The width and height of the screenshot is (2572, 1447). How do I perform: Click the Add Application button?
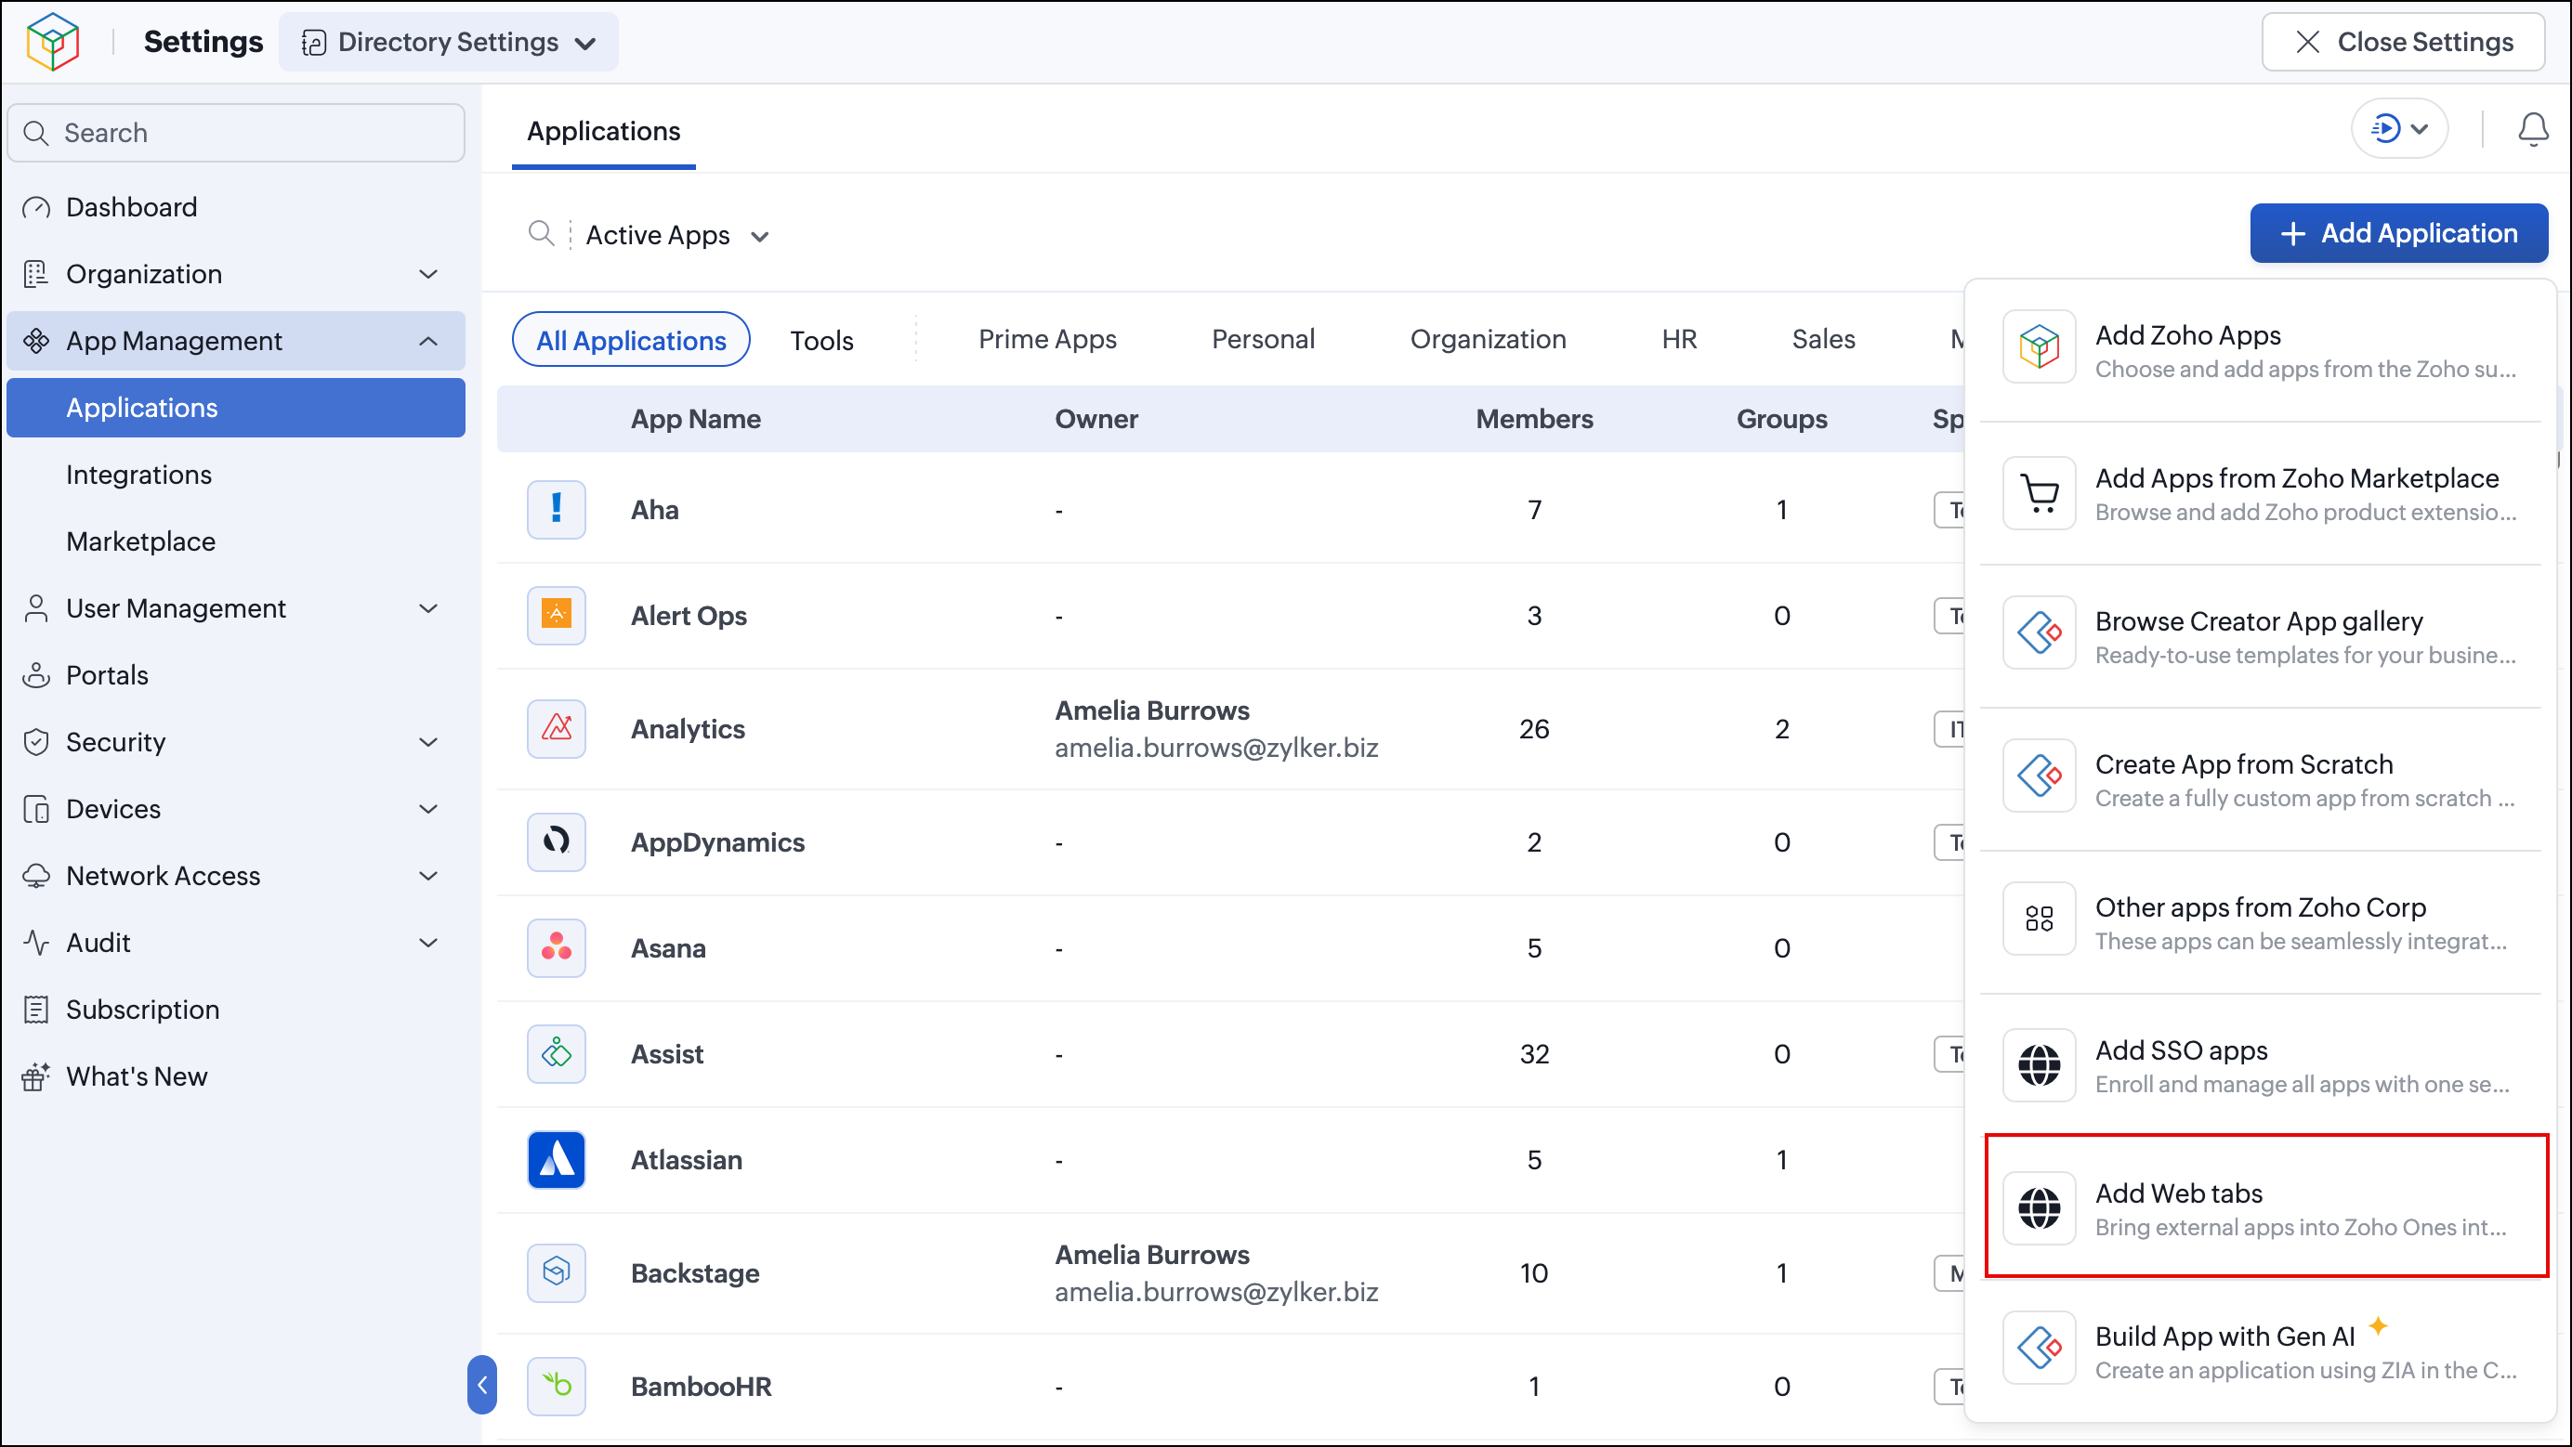[x=2398, y=233]
